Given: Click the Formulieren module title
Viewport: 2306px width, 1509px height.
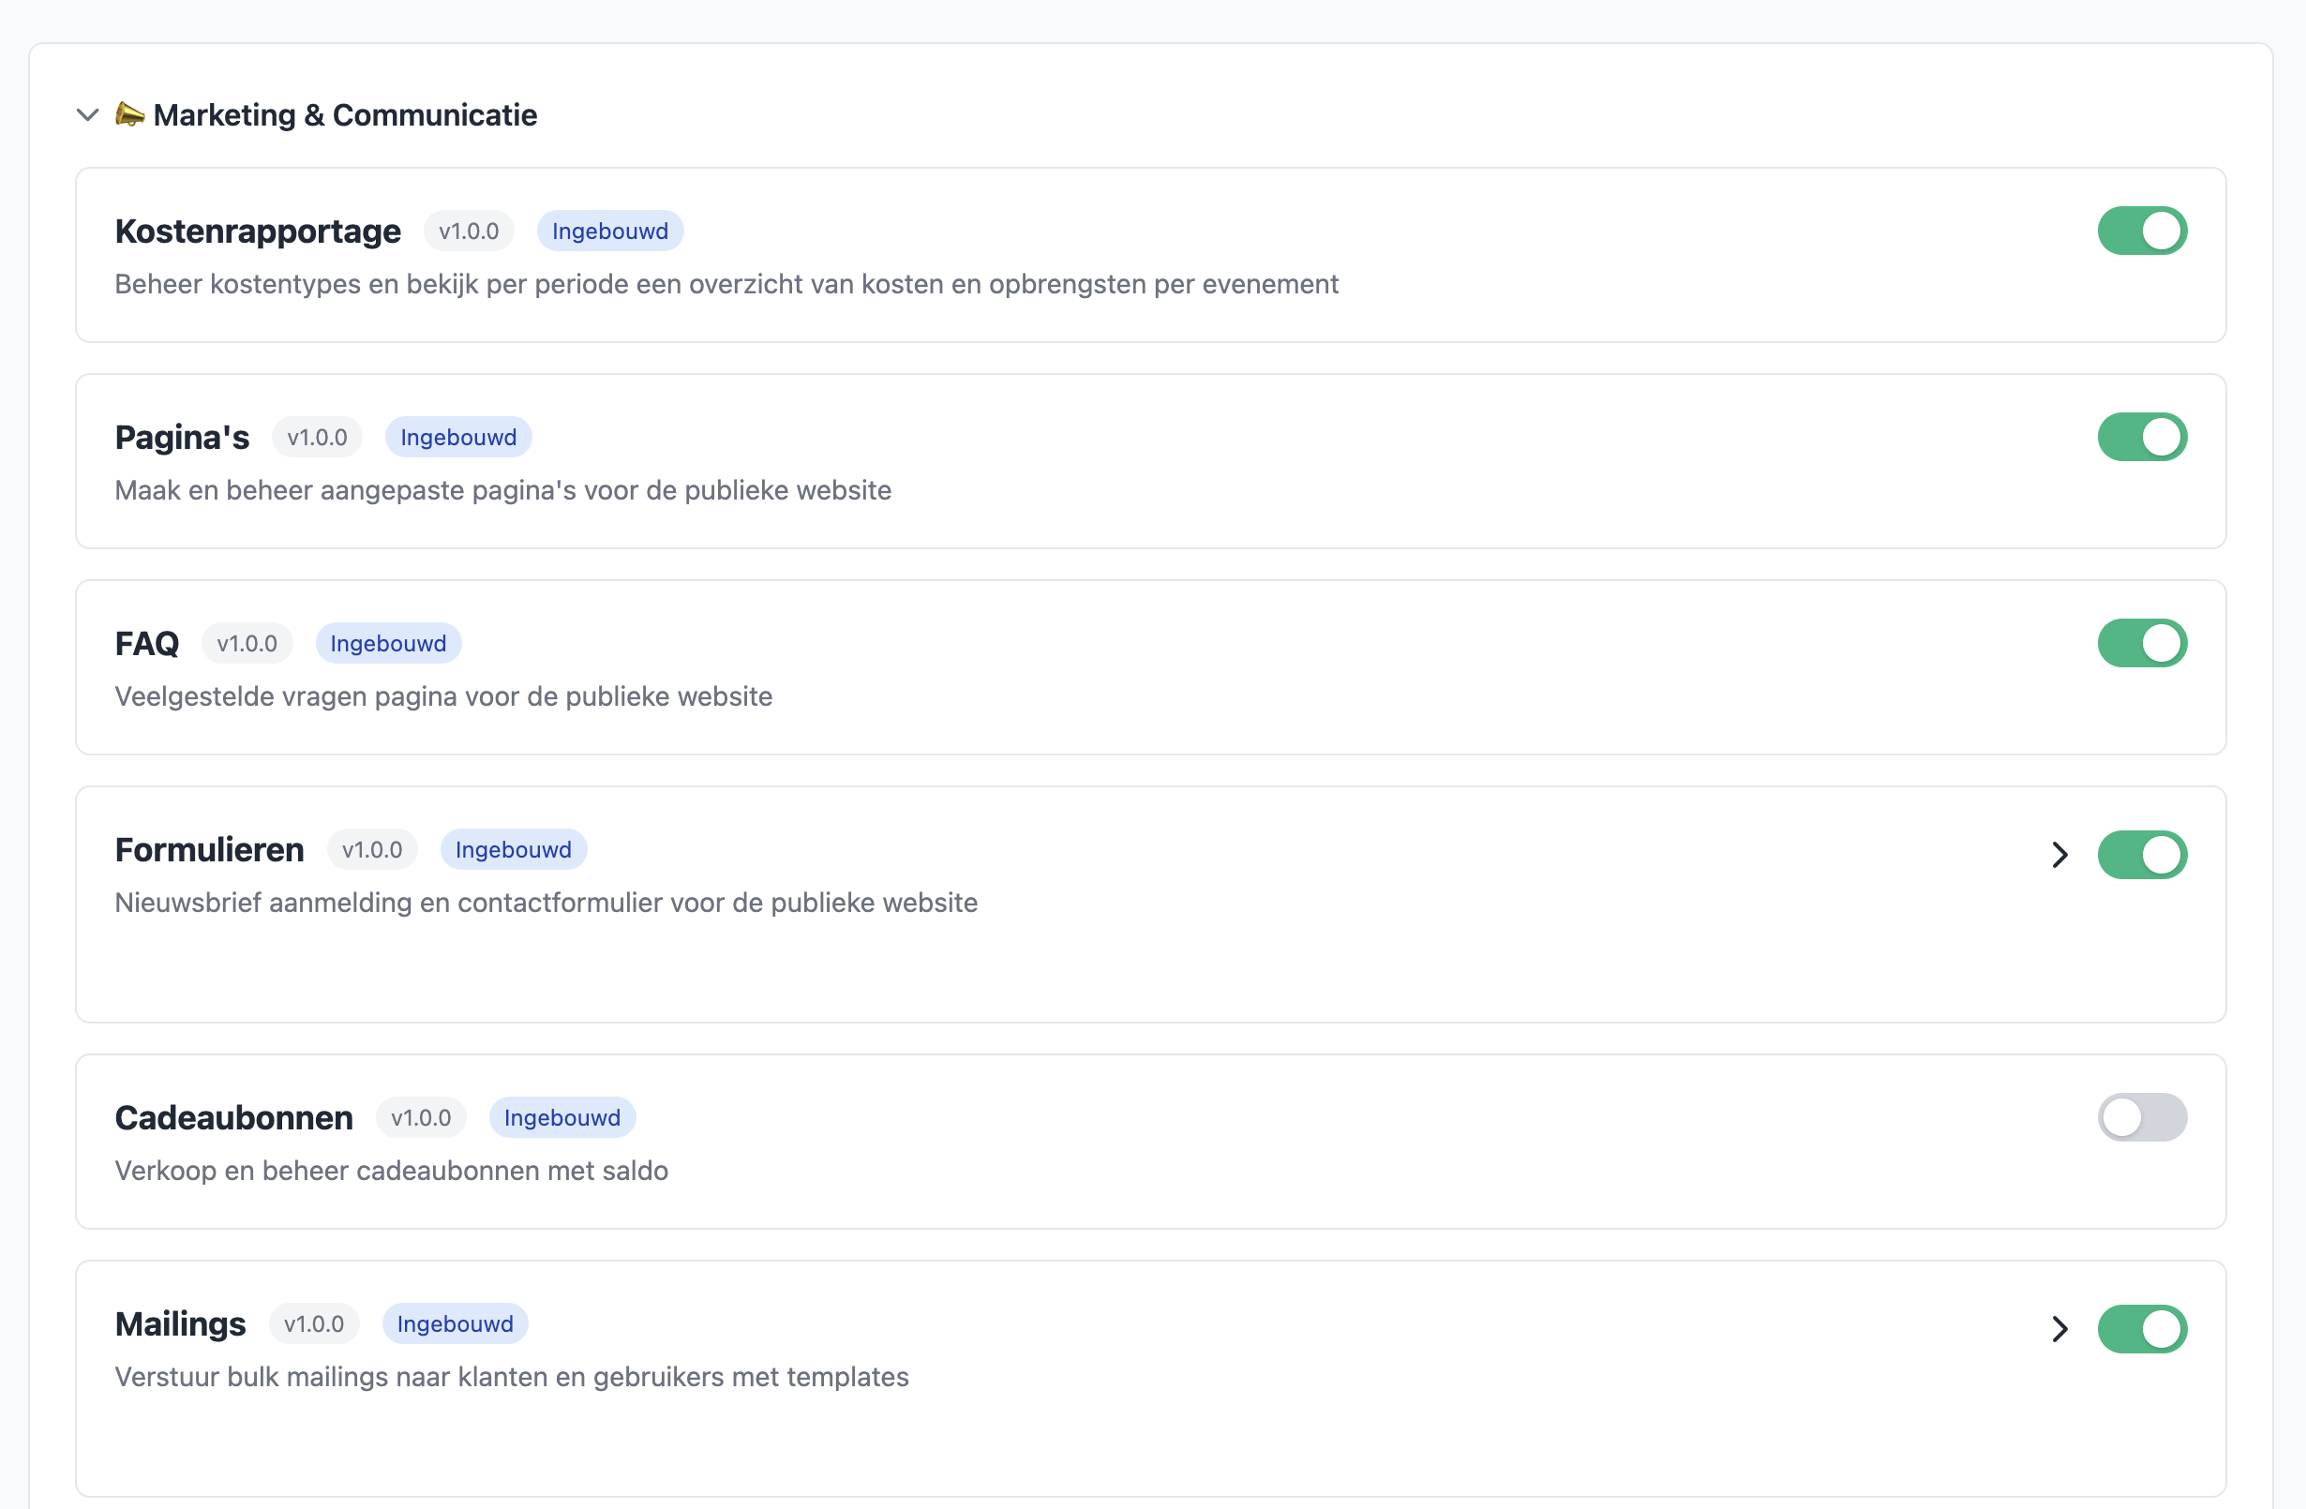Looking at the screenshot, I should pyautogui.click(x=209, y=850).
